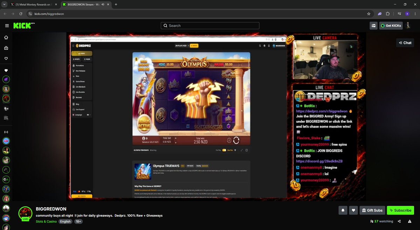Open the Kick rewards box icon button

click(x=373, y=26)
